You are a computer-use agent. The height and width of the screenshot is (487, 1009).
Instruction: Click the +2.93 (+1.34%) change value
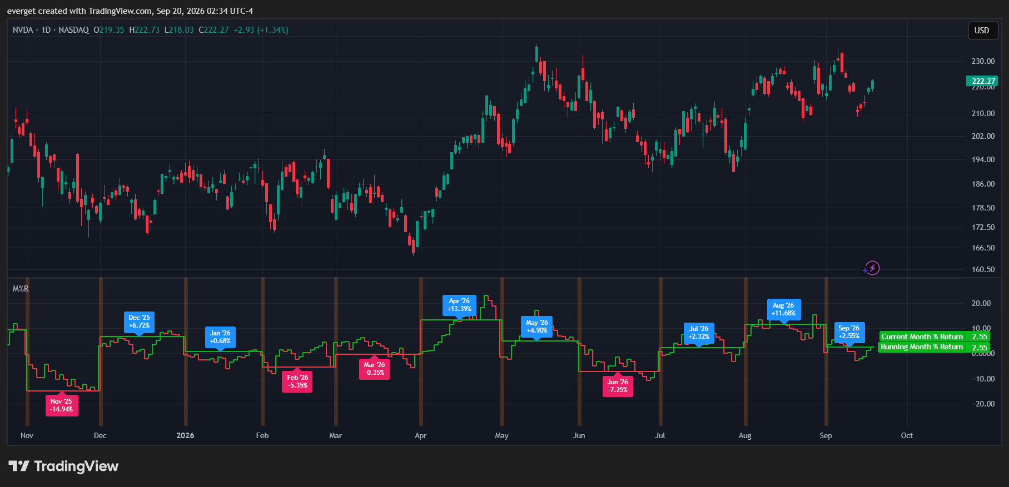pyautogui.click(x=261, y=30)
